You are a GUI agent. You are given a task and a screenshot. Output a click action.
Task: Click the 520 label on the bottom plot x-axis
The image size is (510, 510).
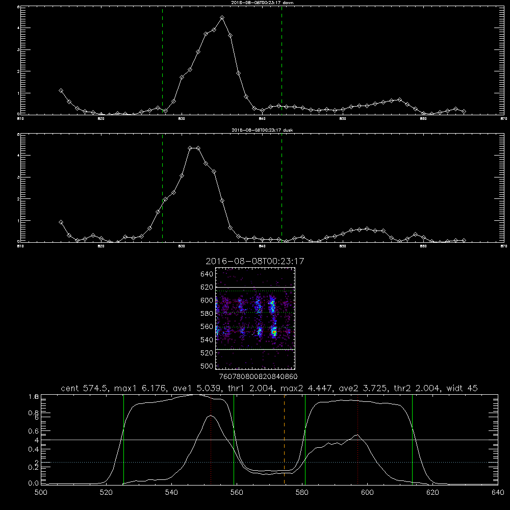click(x=106, y=493)
